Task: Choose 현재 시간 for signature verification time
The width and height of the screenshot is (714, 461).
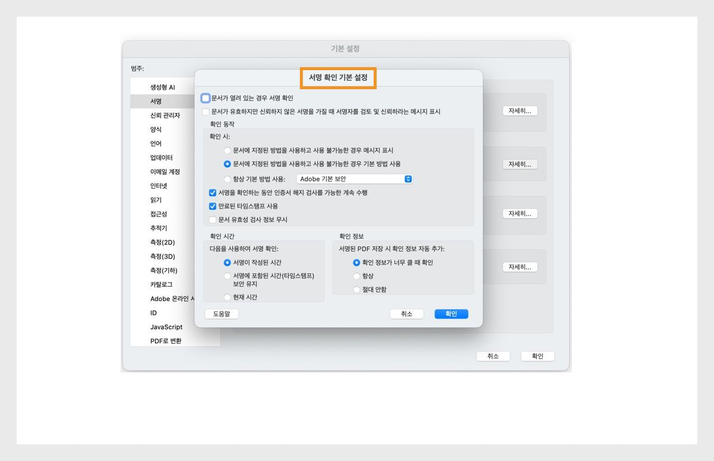Action: [227, 297]
